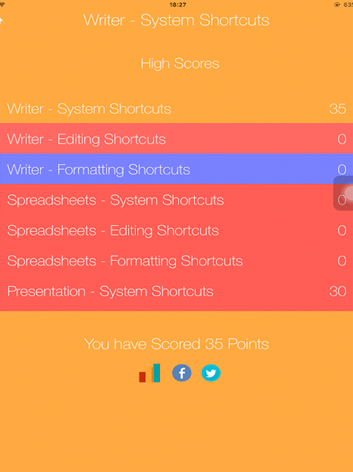This screenshot has height=472, width=353.
Task: Click the score 35 in the top row
Action: 337,109
